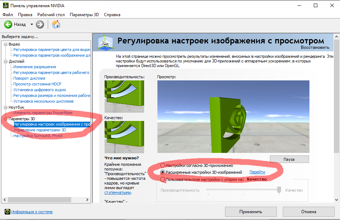Open Изменение разрешения in the tree
Image resolution: width=340 pixels, height=220 pixels.
35,67
